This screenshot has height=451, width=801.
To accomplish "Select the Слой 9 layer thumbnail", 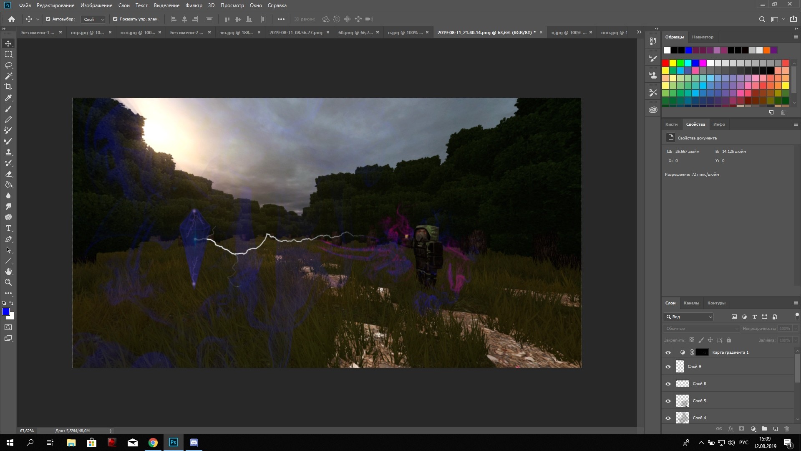I will pyautogui.click(x=680, y=367).
